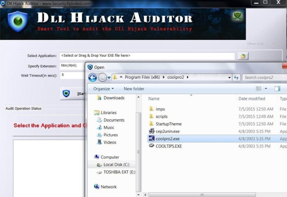Click the Search coolpro2 field
Screen dimensions: 287x197
click(263, 77)
